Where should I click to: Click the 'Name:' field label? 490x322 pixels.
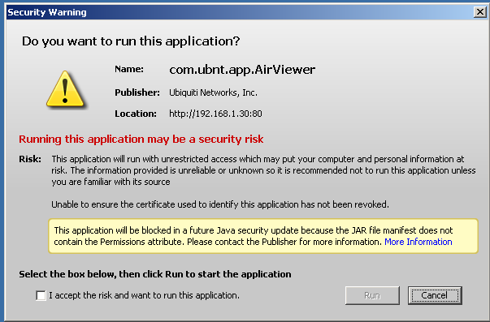[129, 69]
